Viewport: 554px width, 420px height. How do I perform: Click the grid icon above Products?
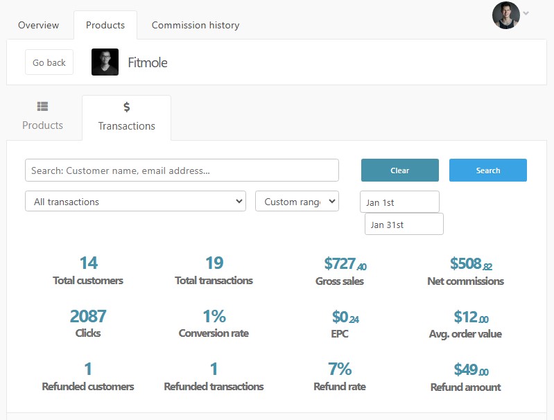click(x=42, y=106)
